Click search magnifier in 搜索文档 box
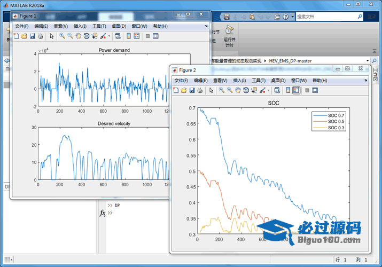Viewport: 382px width, 267px height. (x=360, y=17)
